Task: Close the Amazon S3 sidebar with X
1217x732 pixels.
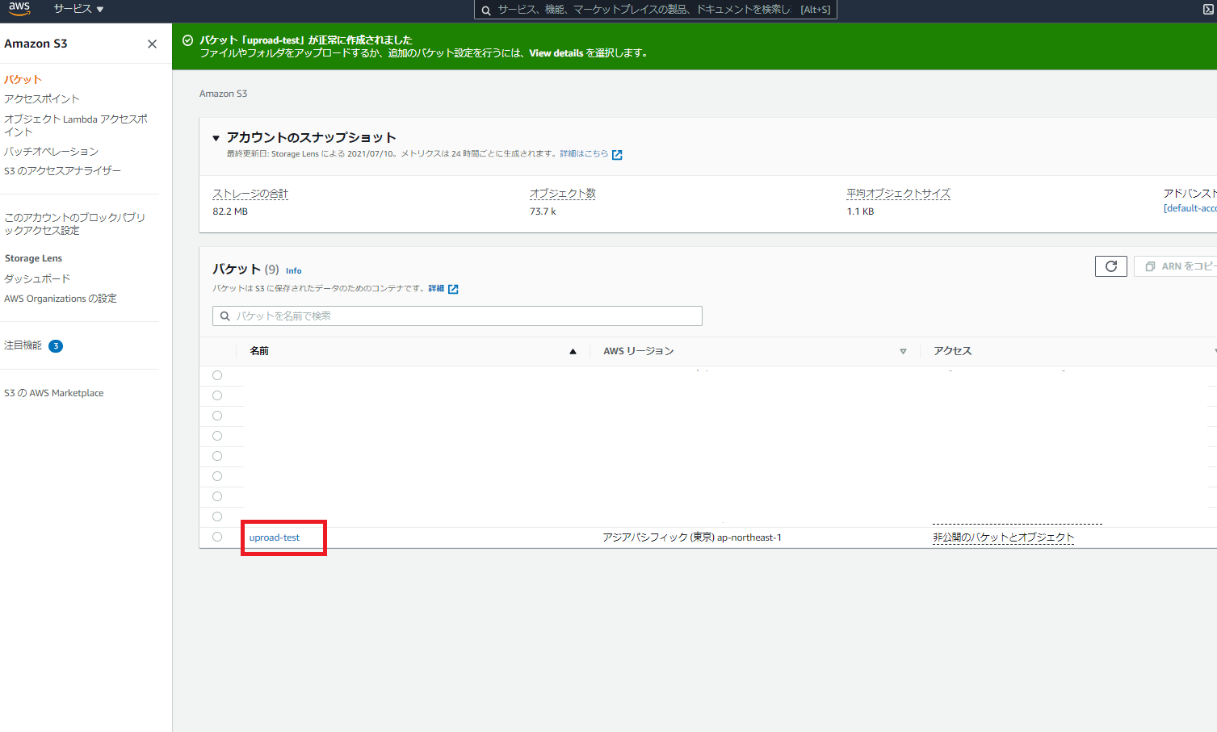Action: click(x=152, y=44)
